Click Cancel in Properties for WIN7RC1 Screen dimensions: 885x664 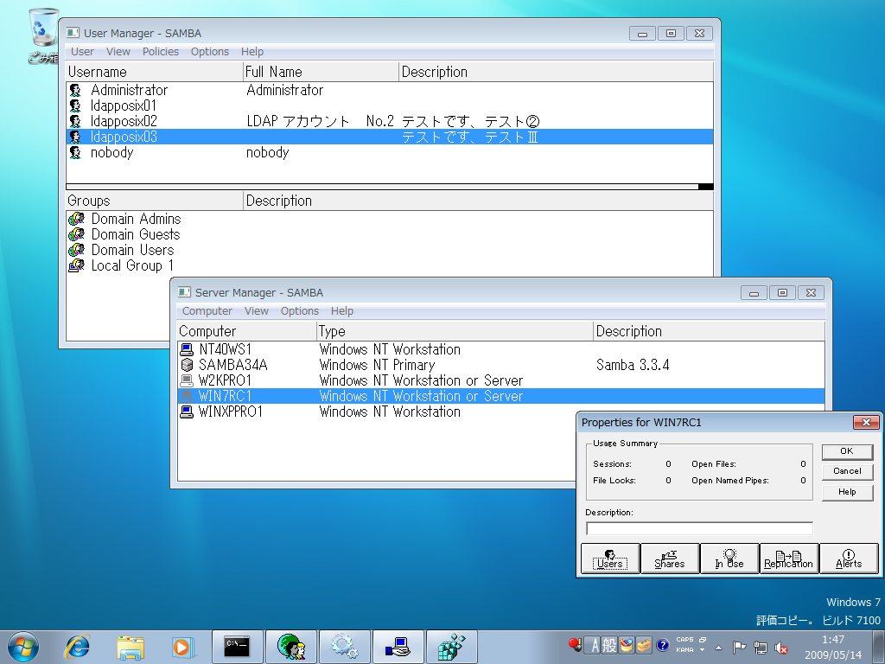[x=847, y=471]
